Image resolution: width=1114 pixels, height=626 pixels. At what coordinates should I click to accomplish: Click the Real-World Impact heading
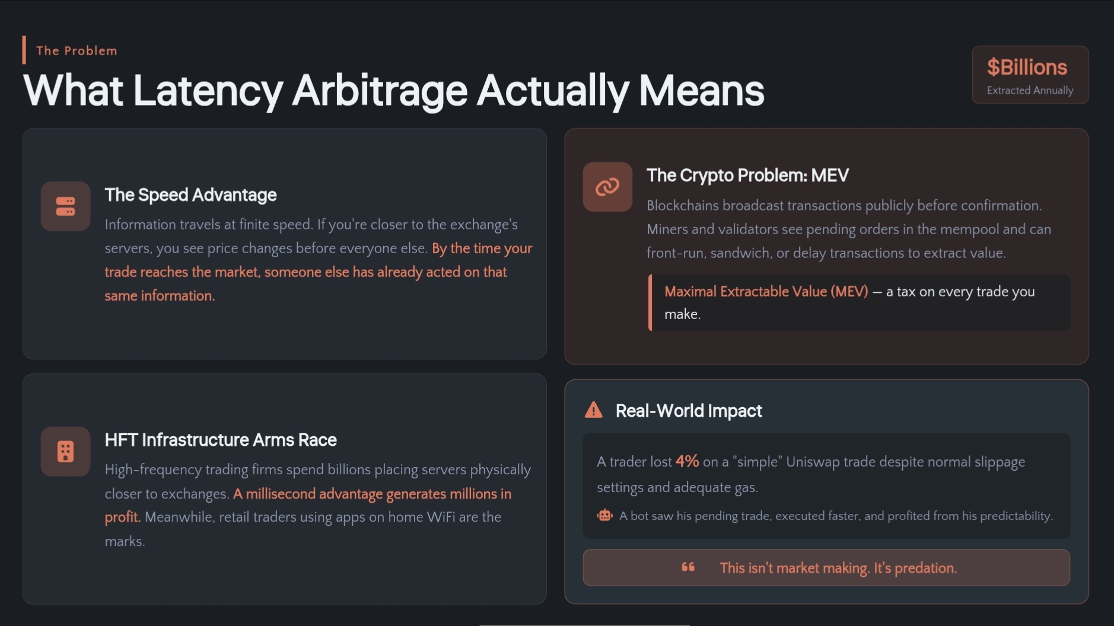coord(689,410)
